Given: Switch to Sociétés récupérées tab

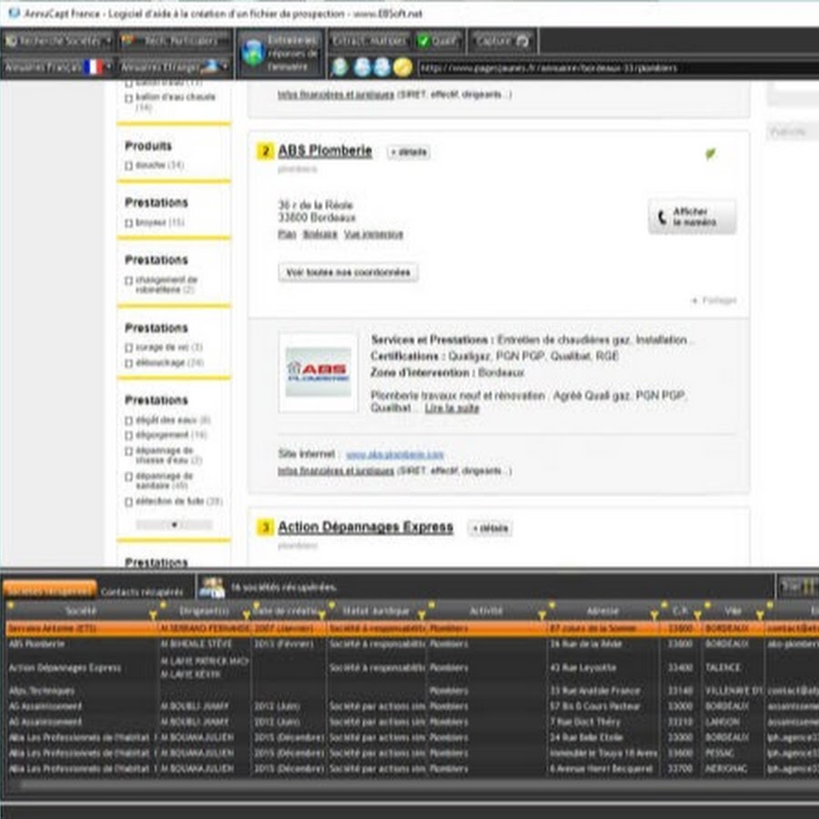Looking at the screenshot, I should point(50,591).
